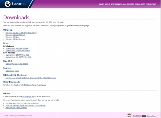Screen dimensions: 161x118
Task: Download Lazarus Linux x86_64 RPM (64 Bits)
Action: tap(18, 57)
